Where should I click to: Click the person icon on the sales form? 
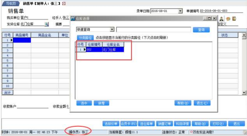[221, 19]
